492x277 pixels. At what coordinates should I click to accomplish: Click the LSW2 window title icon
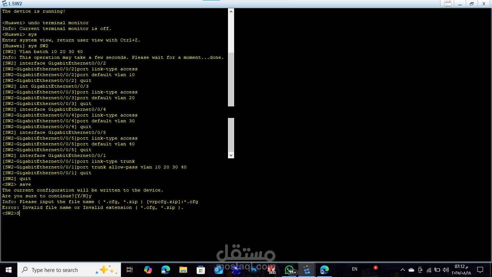pos(5,4)
